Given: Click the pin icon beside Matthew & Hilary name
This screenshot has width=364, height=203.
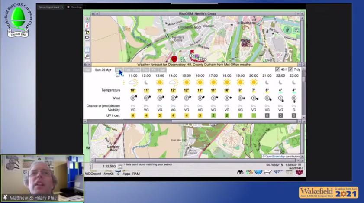Looking at the screenshot, I should click(x=5, y=197).
